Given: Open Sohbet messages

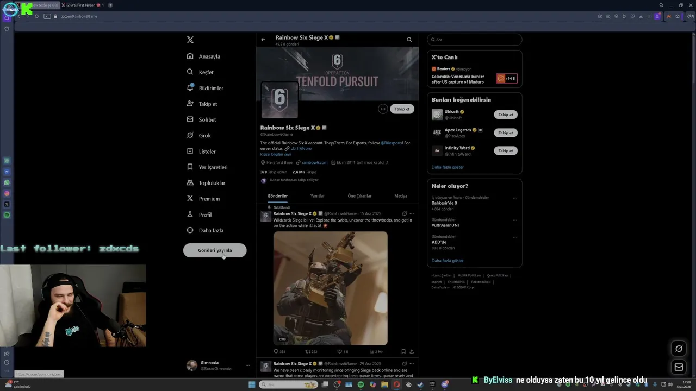Looking at the screenshot, I should point(201,119).
